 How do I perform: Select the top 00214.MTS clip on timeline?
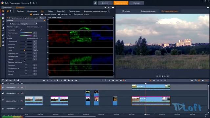click(x=151, y=87)
